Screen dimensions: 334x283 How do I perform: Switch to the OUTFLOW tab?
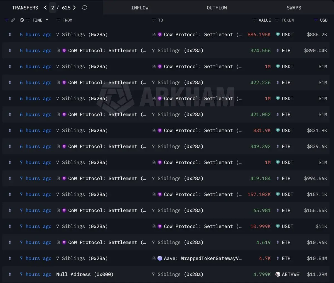[x=217, y=8]
